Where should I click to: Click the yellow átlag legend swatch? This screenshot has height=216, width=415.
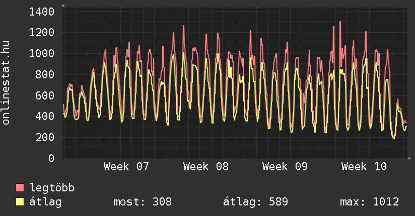pyautogui.click(x=20, y=202)
